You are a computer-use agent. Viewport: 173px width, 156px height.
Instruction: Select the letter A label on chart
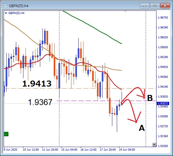click(142, 128)
